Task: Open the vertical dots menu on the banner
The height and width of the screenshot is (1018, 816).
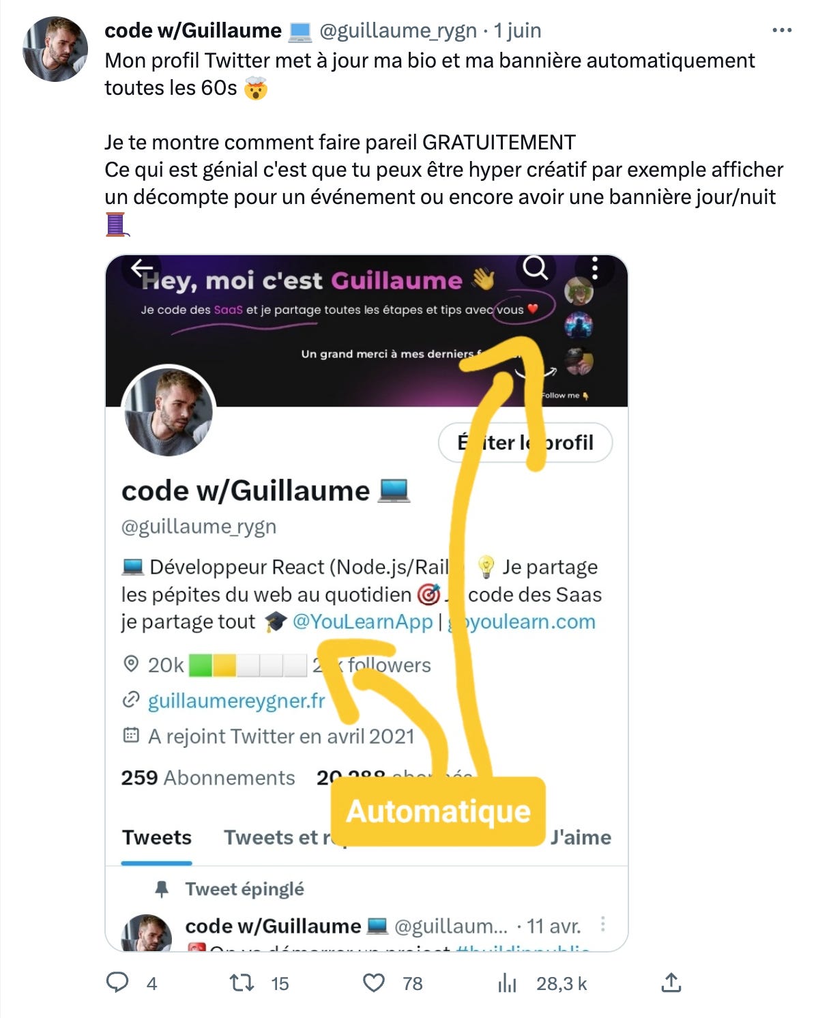Action: click(595, 268)
